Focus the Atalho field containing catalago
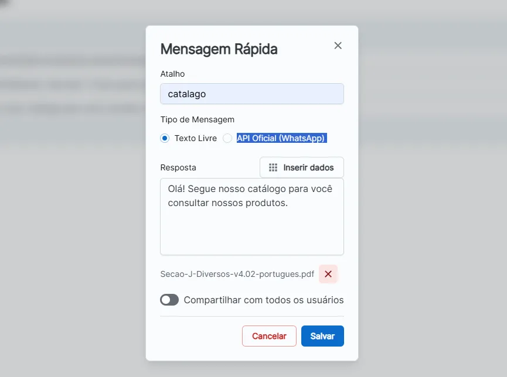Screen dimensions: 507x377 click(252, 94)
